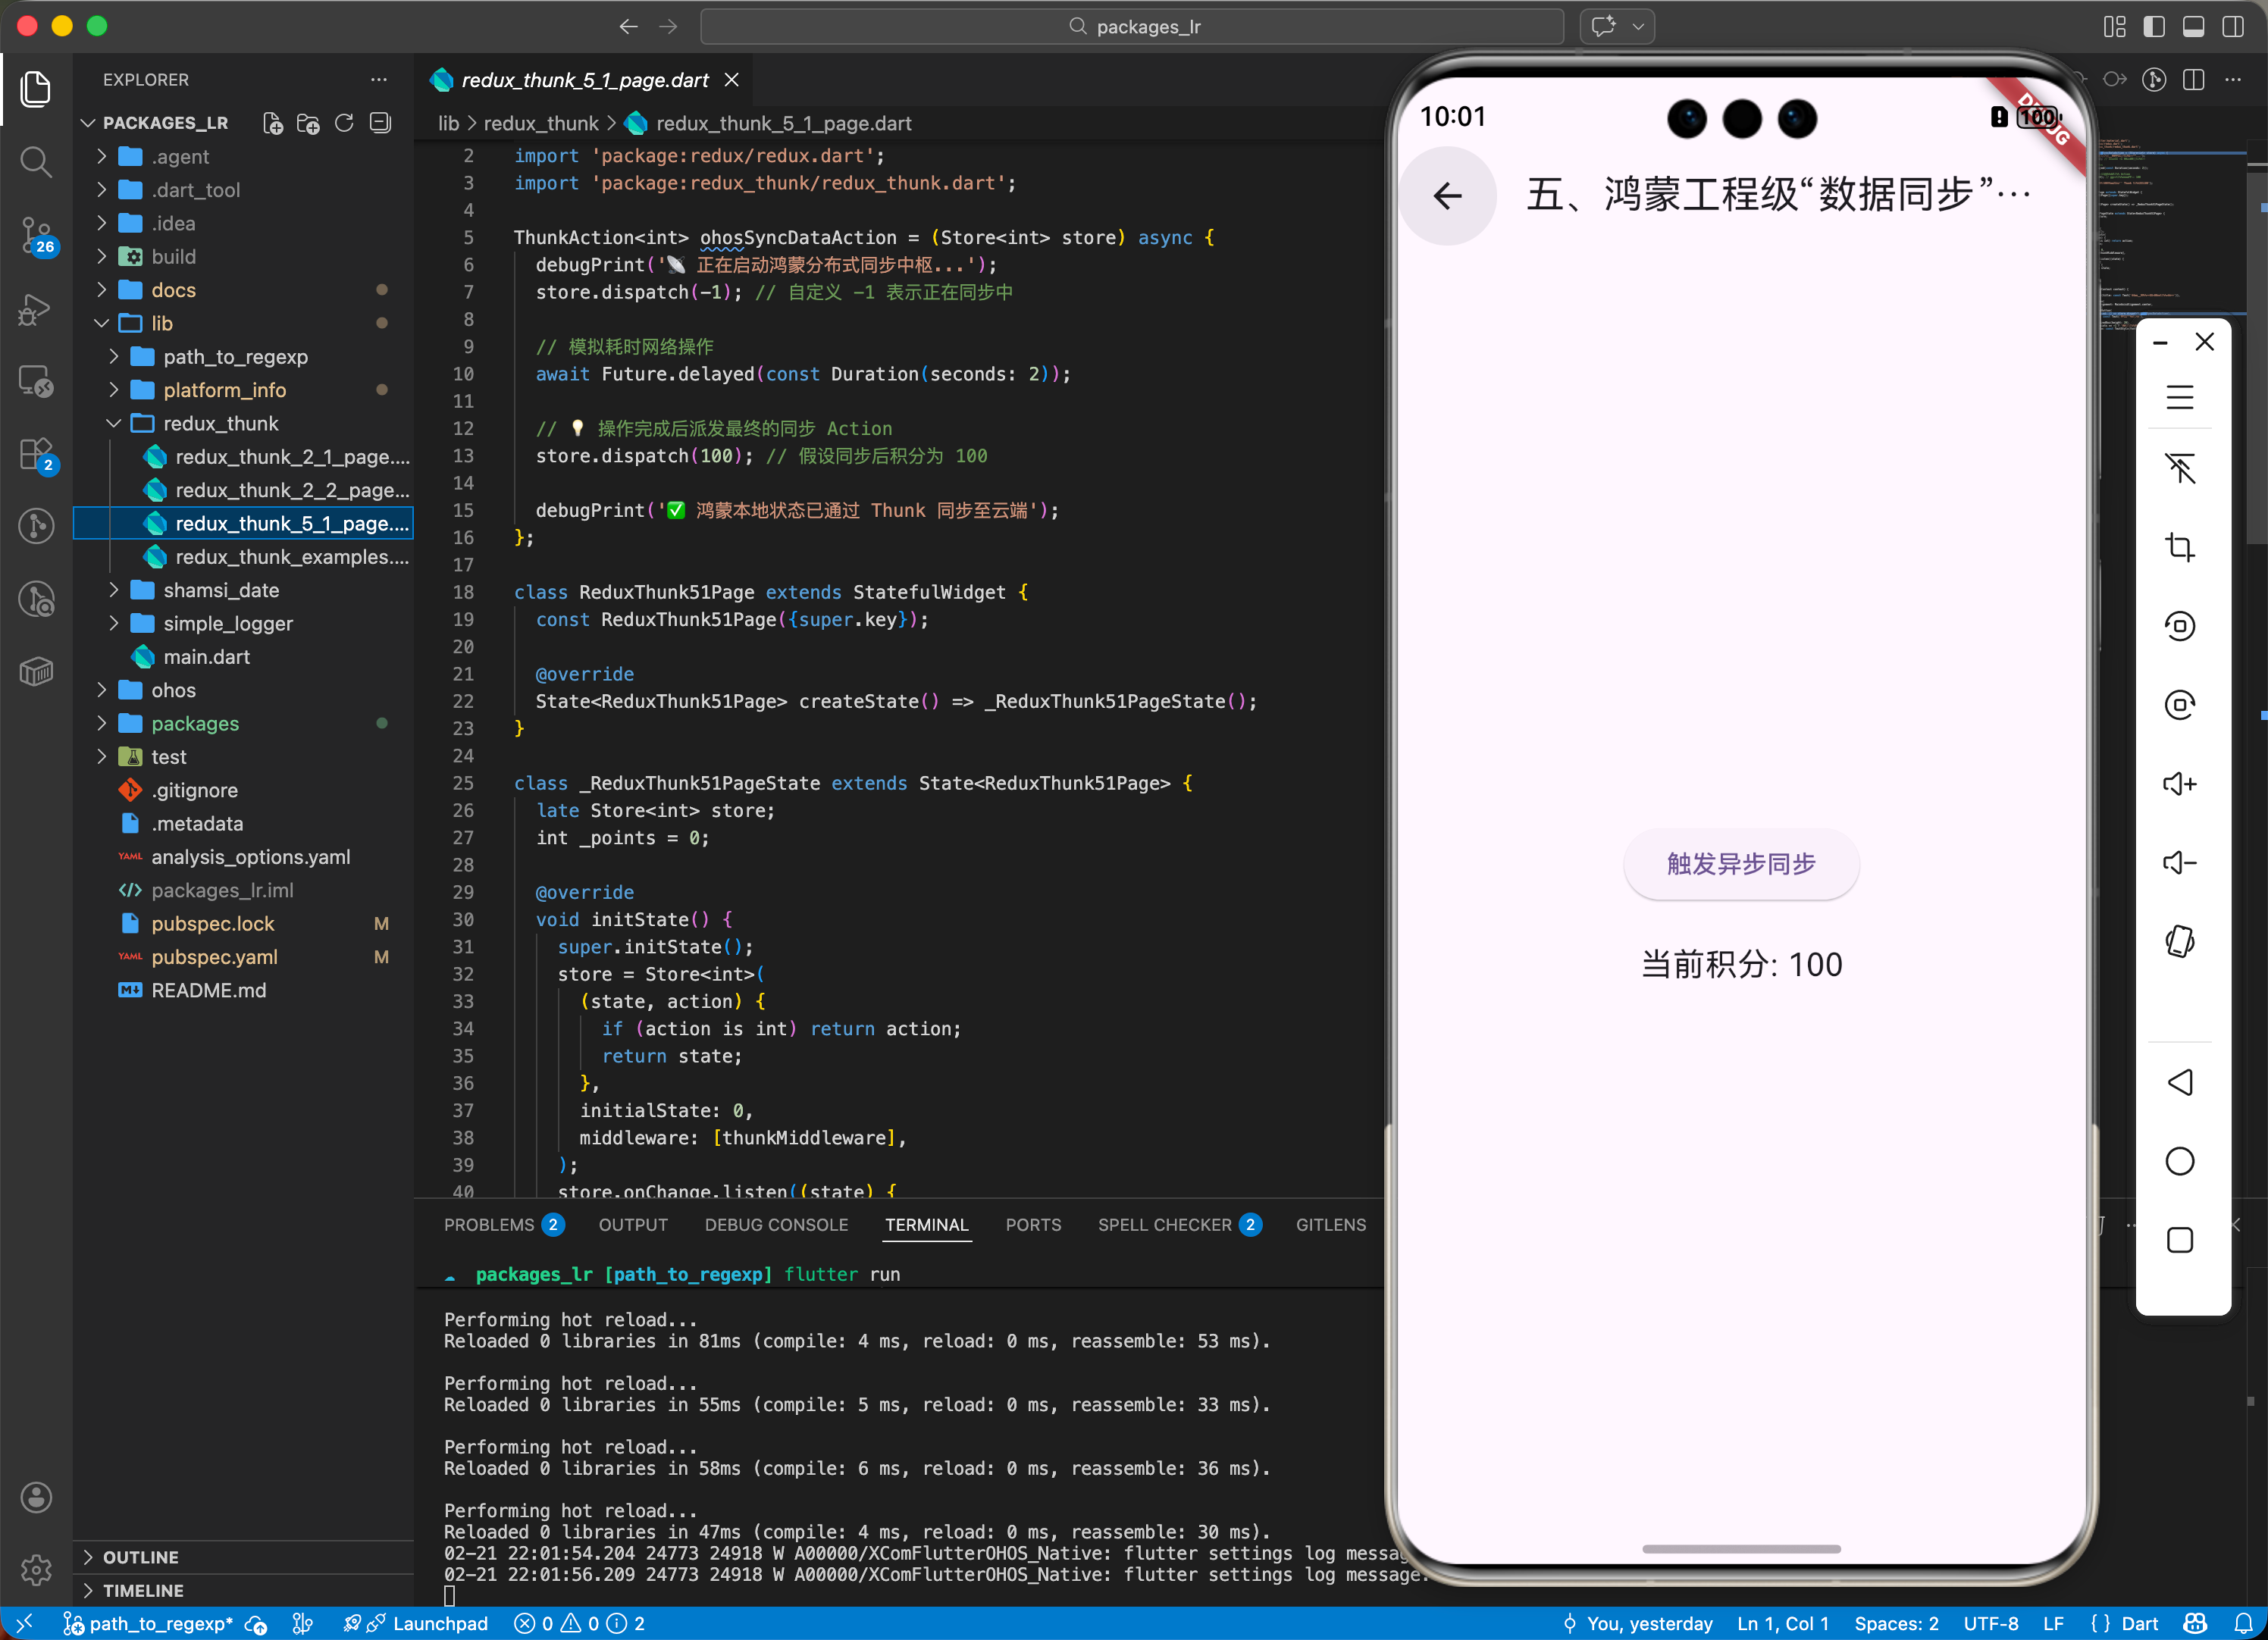Screen dimensions: 2268x1640
Task: Toggle primary side bar layout button
Action: (2154, 26)
